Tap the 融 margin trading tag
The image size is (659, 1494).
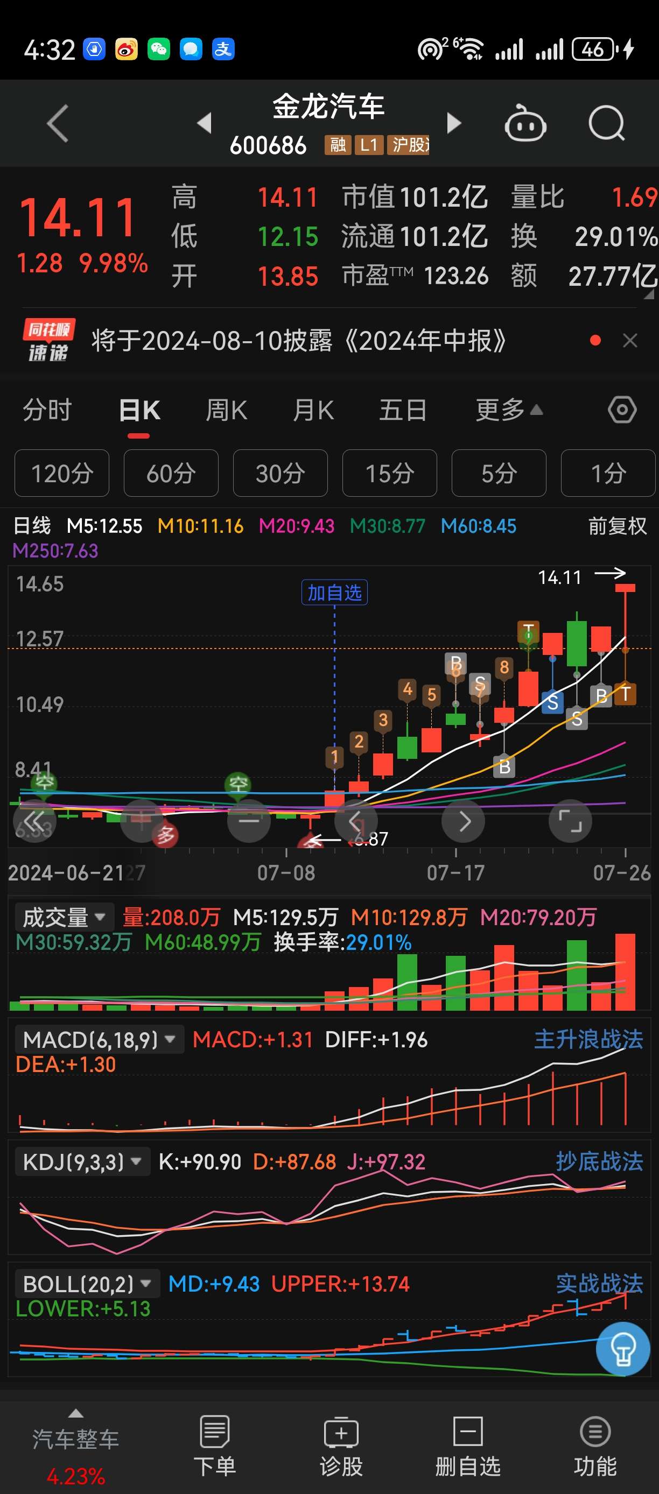338,144
